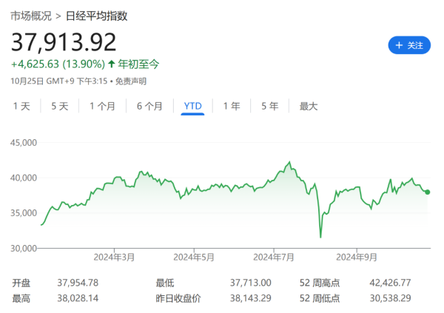Screen dimensions: 444x313
Task: Click the 30,000 y-axis label
Action: 24,249
